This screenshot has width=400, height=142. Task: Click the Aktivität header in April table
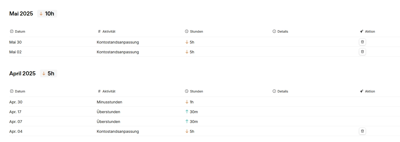coord(109,91)
